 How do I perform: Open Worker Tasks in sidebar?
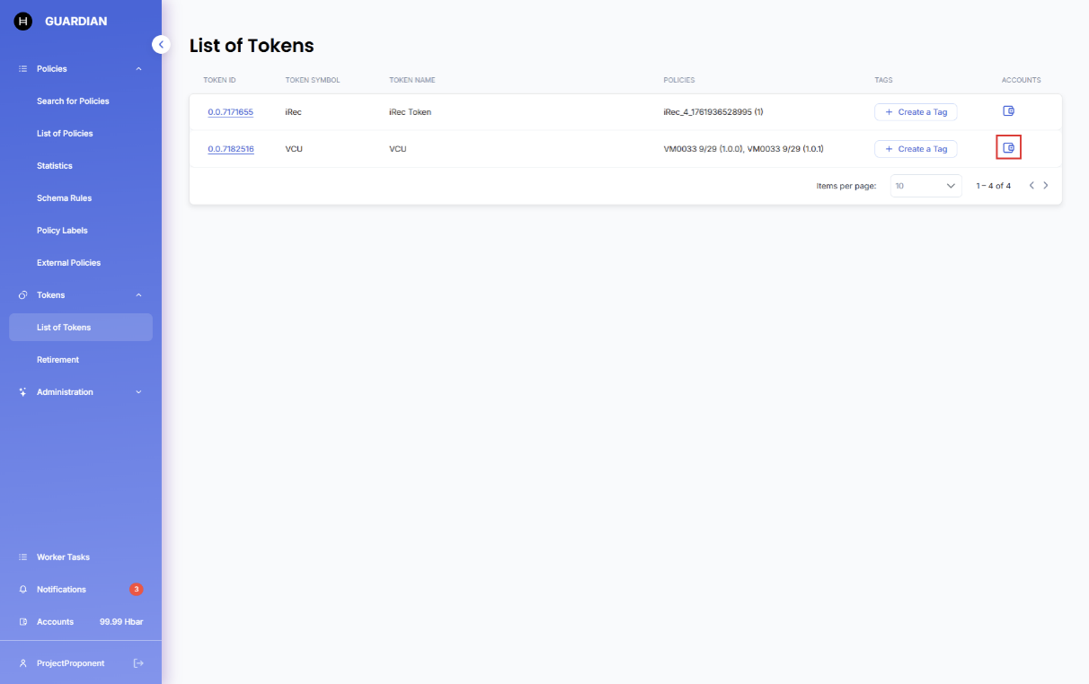(63, 557)
